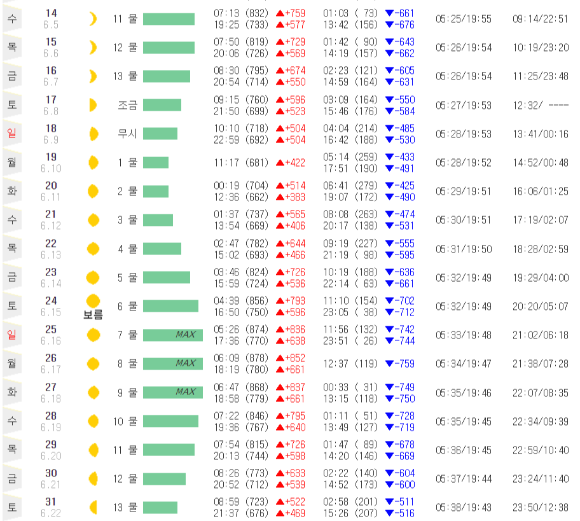Click the red up-triangle beside +852
Image resolution: width=580 pixels, height=521 pixels.
(x=280, y=358)
